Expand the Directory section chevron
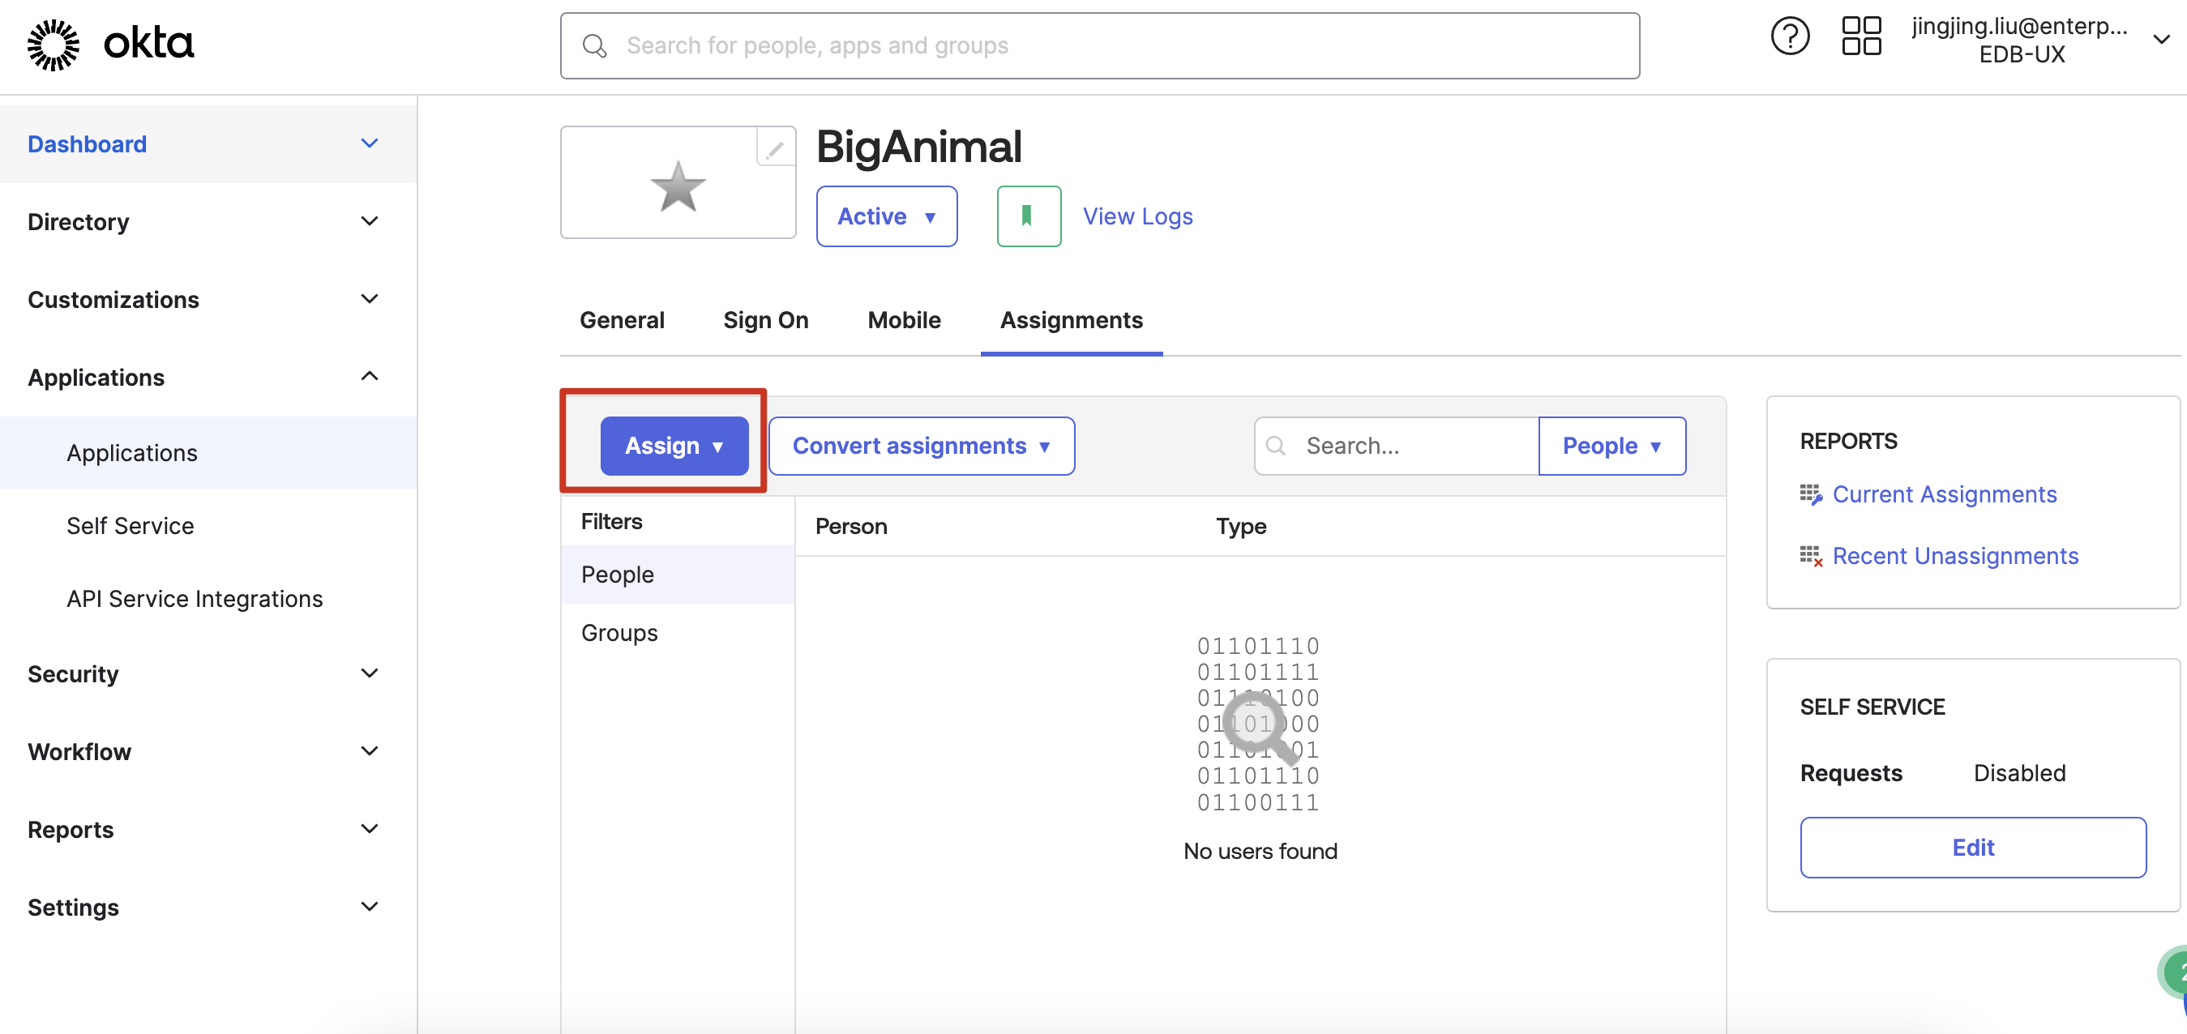The image size is (2187, 1034). point(370,221)
